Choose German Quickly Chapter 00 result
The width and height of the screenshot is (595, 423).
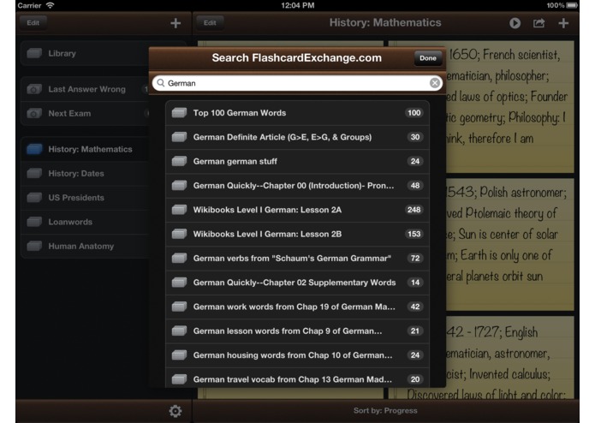(x=298, y=186)
